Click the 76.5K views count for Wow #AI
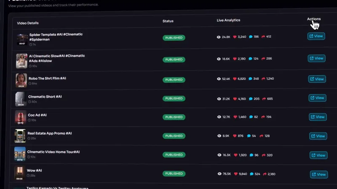Viewport: 337px width, 189px height. tap(227, 174)
